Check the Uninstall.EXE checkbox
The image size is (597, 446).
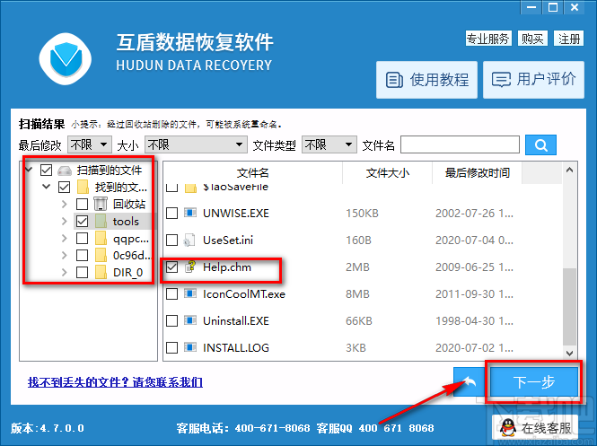pyautogui.click(x=171, y=320)
